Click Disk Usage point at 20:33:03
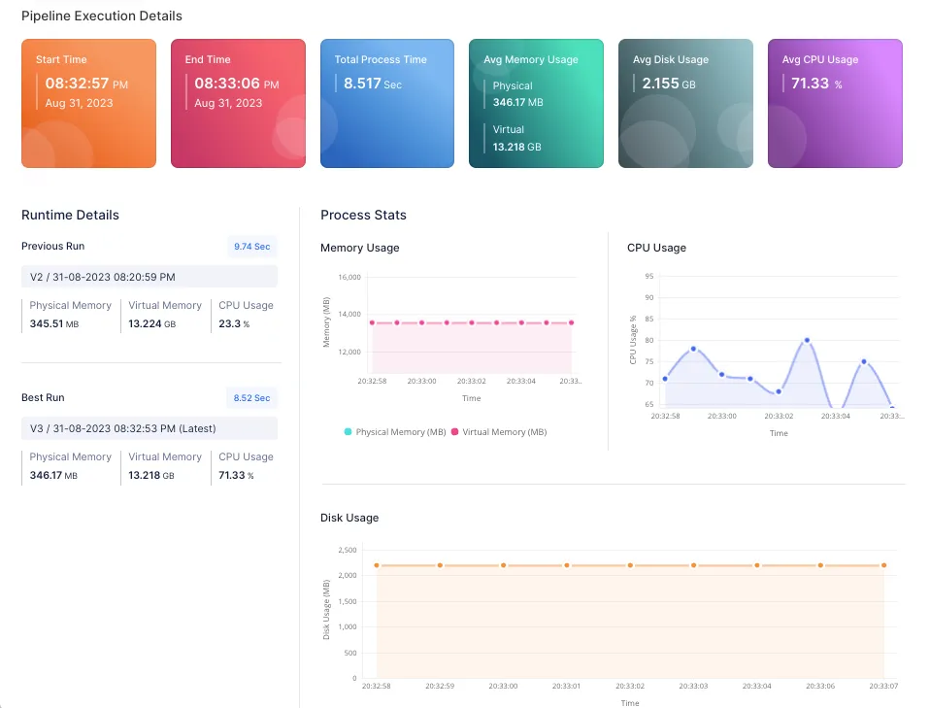The width and height of the screenshot is (930, 708). point(693,565)
